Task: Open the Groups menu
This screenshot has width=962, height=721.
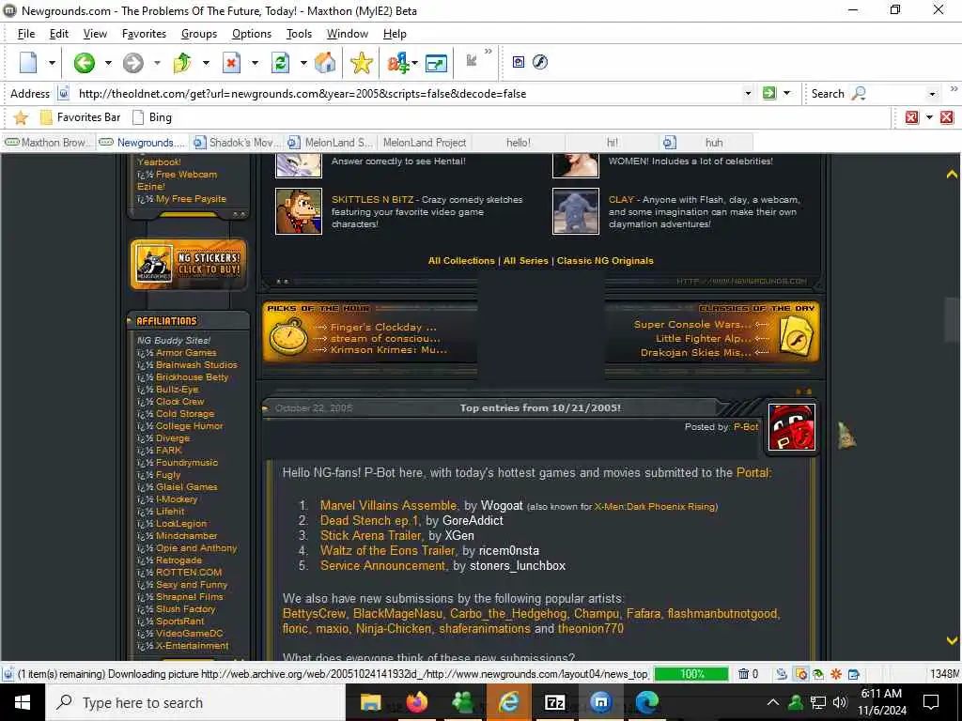Action: (199, 34)
